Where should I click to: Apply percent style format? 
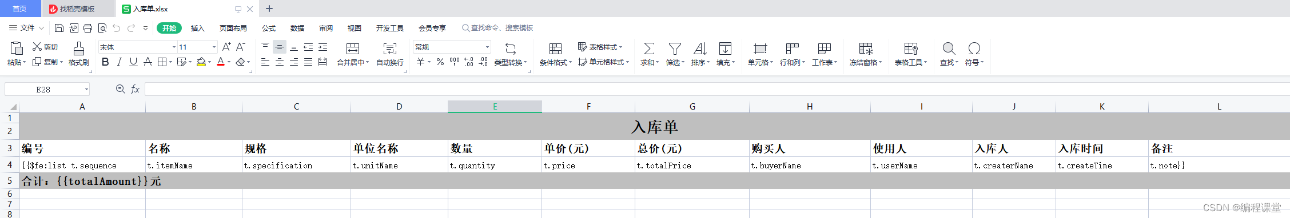[x=440, y=62]
